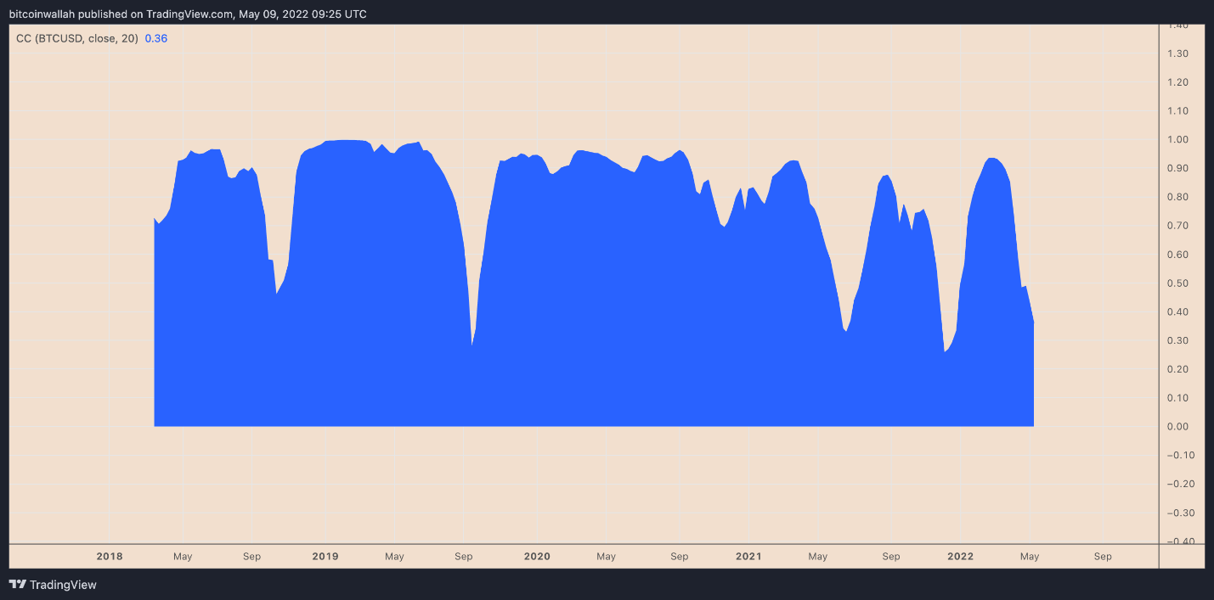Screen dimensions: 1214x600
Task: Click the 1.30 value on price scale
Action: [1177, 53]
